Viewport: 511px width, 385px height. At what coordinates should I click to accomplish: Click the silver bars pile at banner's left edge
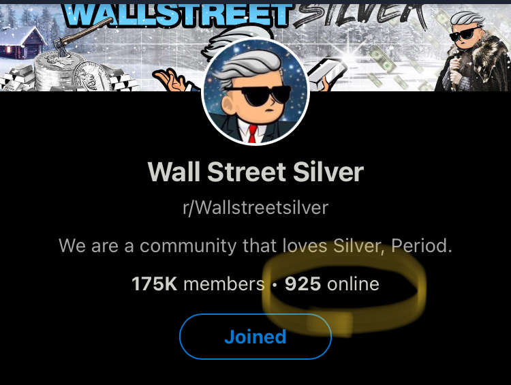point(16,78)
